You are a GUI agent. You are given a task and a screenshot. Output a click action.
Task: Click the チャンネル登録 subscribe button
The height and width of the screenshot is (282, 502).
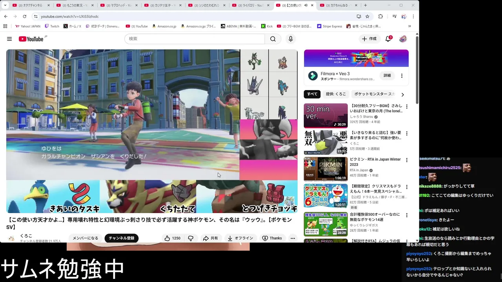pos(121,238)
